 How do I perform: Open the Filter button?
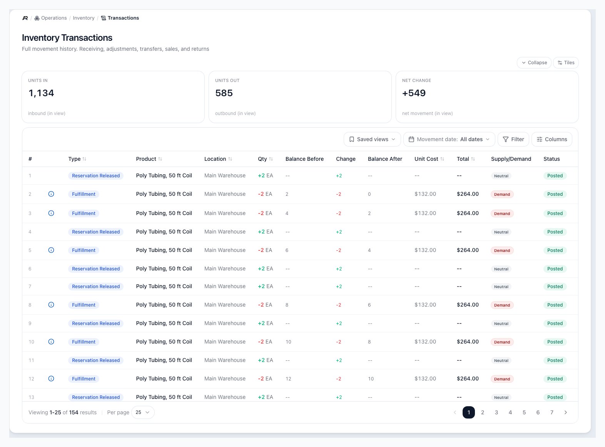pyautogui.click(x=513, y=139)
